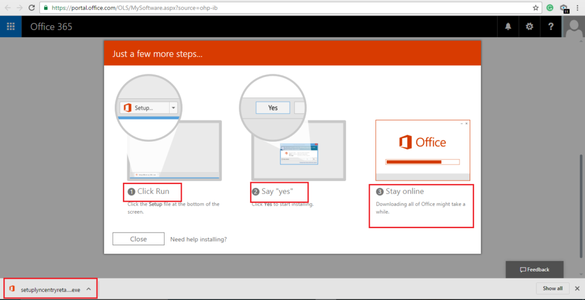Click the Office 365 header title
Screen dimensions: 585x300
(51, 27)
